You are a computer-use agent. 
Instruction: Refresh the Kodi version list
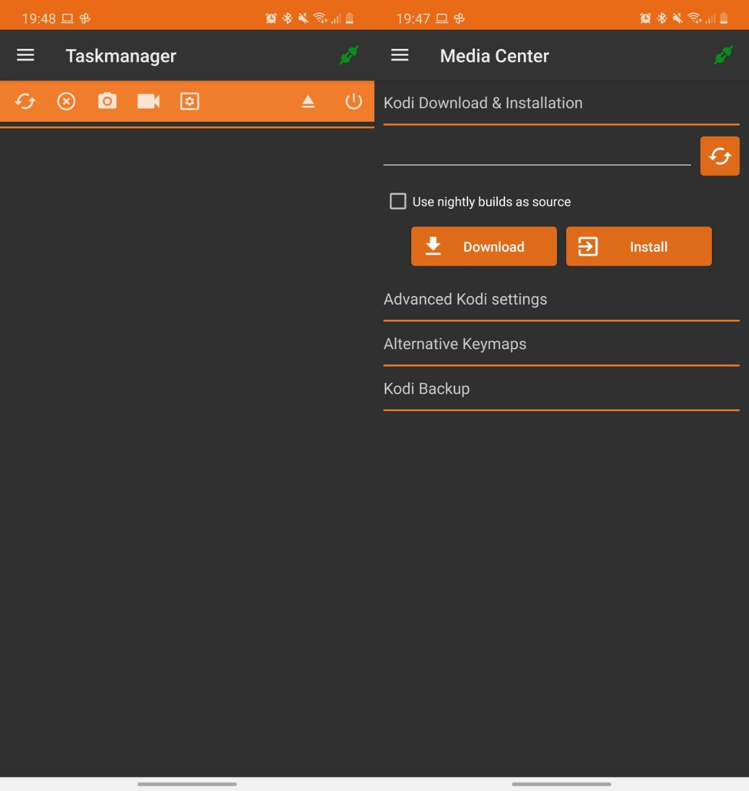(720, 156)
